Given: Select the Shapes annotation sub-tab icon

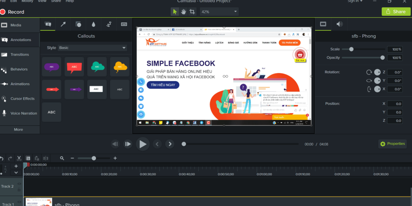Looking at the screenshot, I should pyautogui.click(x=78, y=24).
